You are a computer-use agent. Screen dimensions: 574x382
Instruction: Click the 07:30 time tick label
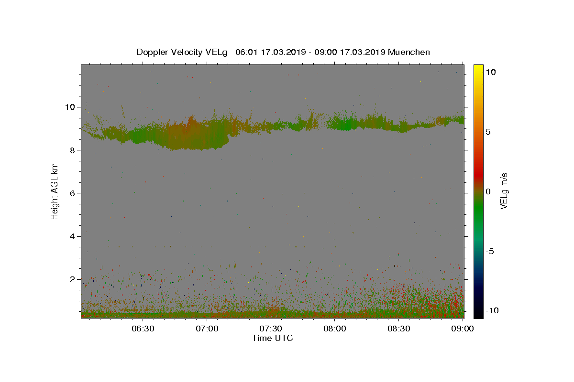pyautogui.click(x=271, y=329)
